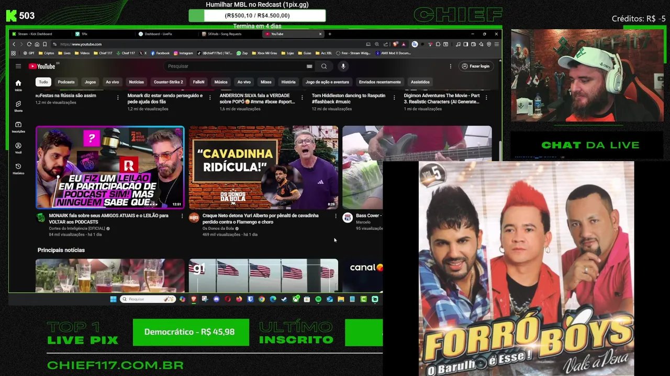Open Cortes do Inteligência channel avatar
The height and width of the screenshot is (376, 670).
point(41,218)
